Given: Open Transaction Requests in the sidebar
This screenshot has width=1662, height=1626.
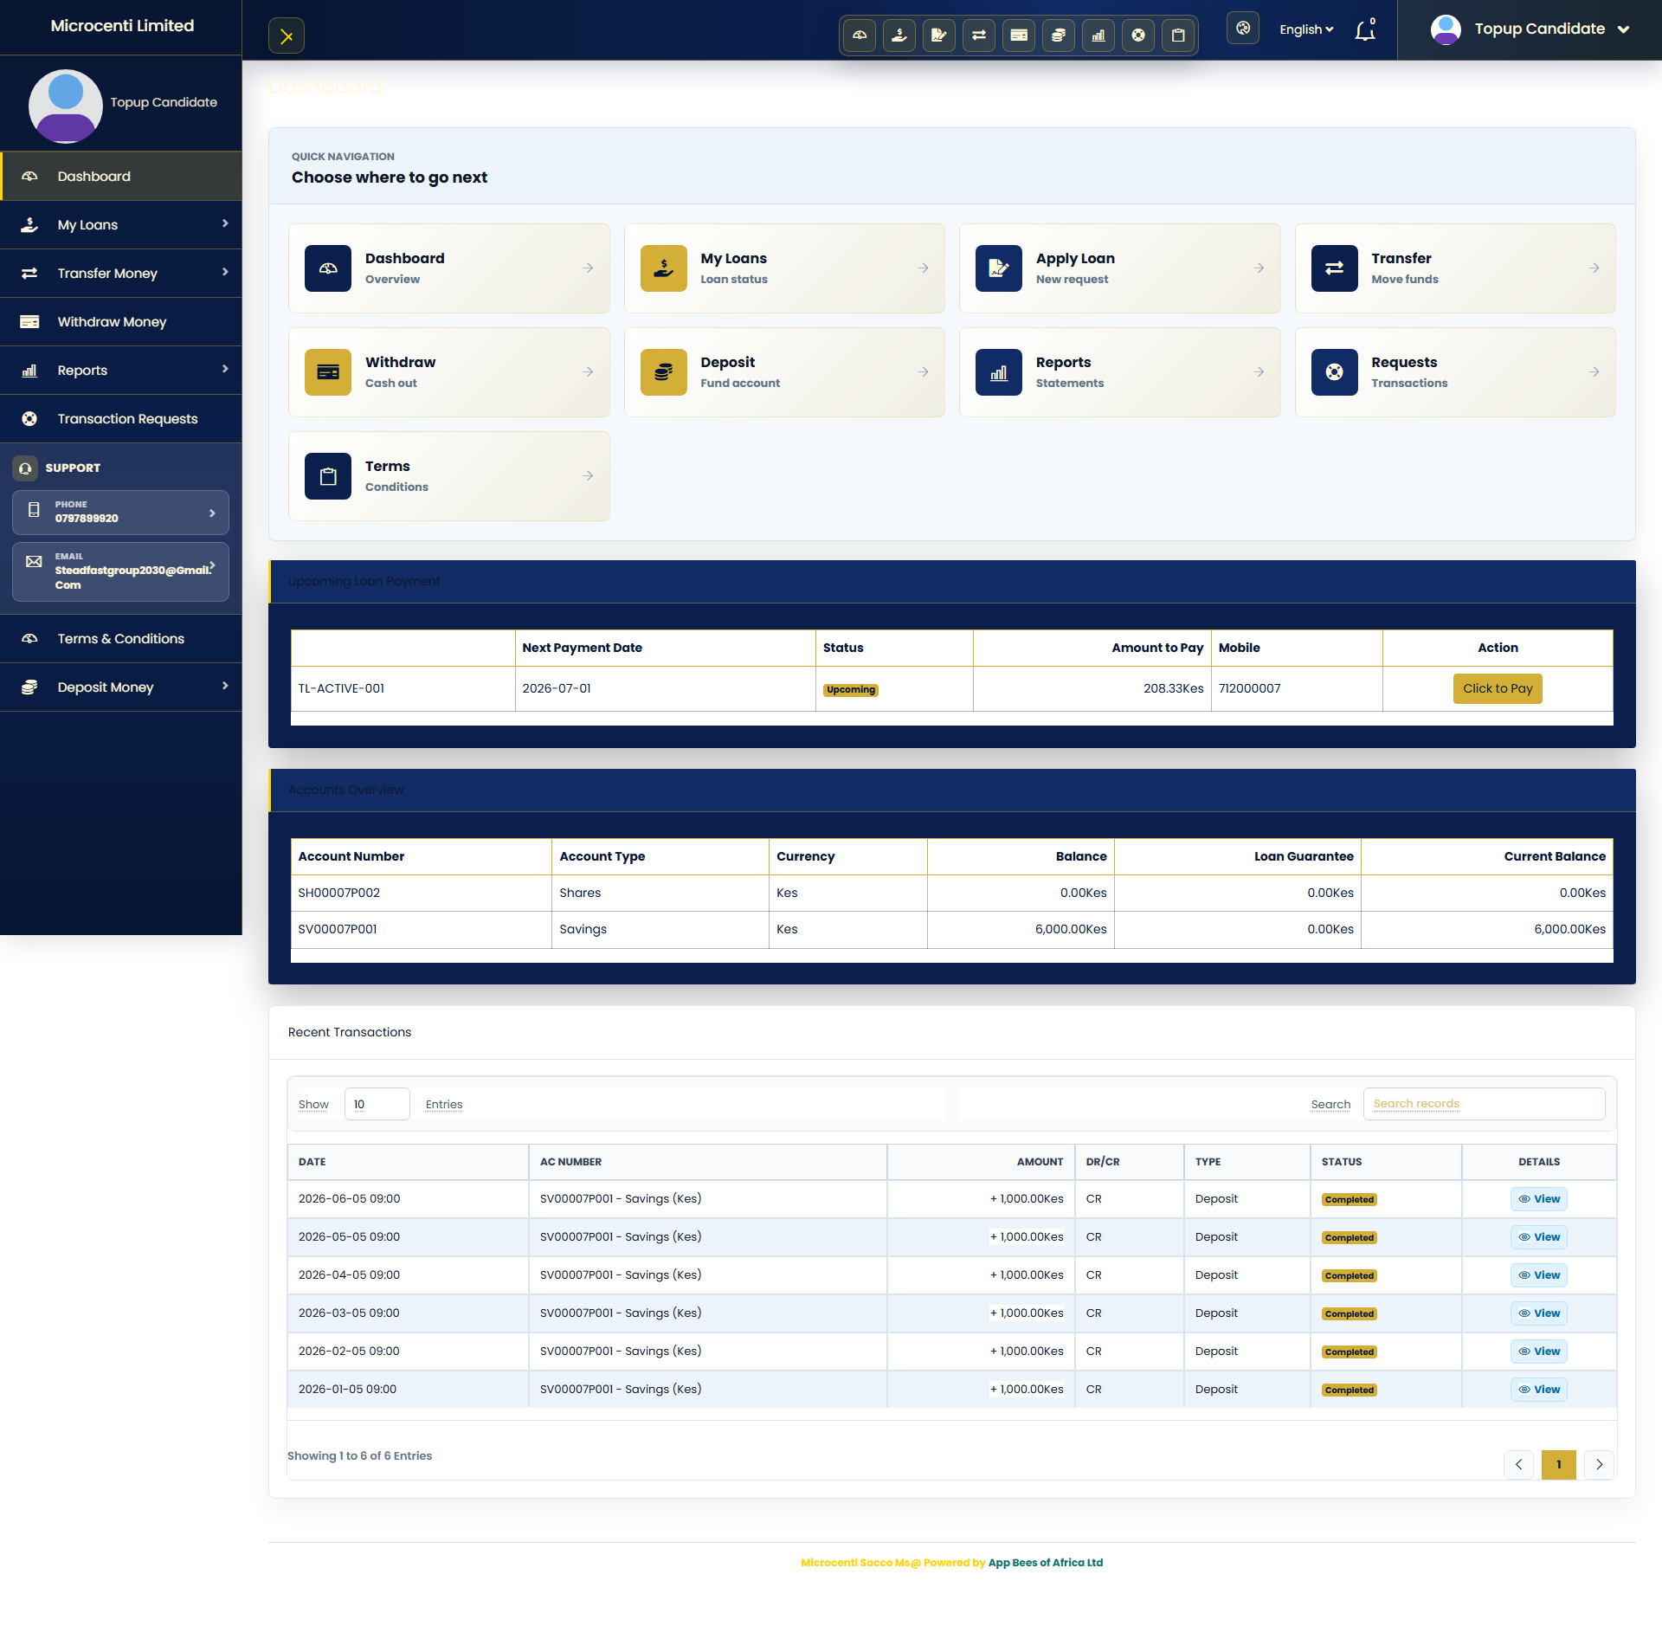Looking at the screenshot, I should click(121, 419).
